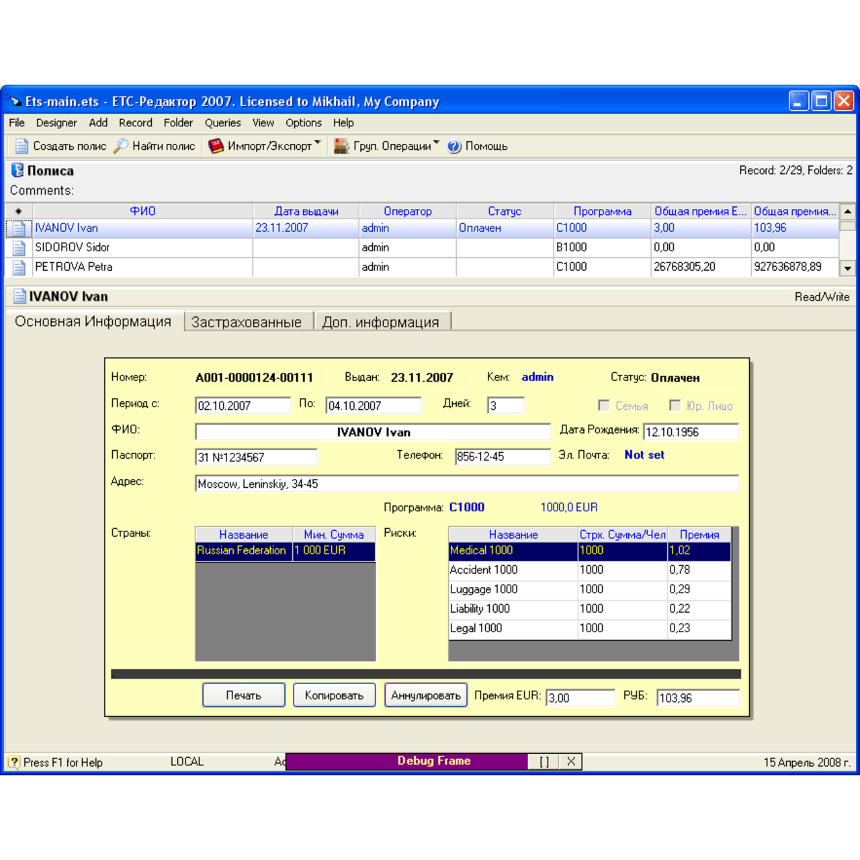This screenshot has height=860, width=860.
Task: Open the Help menu
Action: click(343, 123)
